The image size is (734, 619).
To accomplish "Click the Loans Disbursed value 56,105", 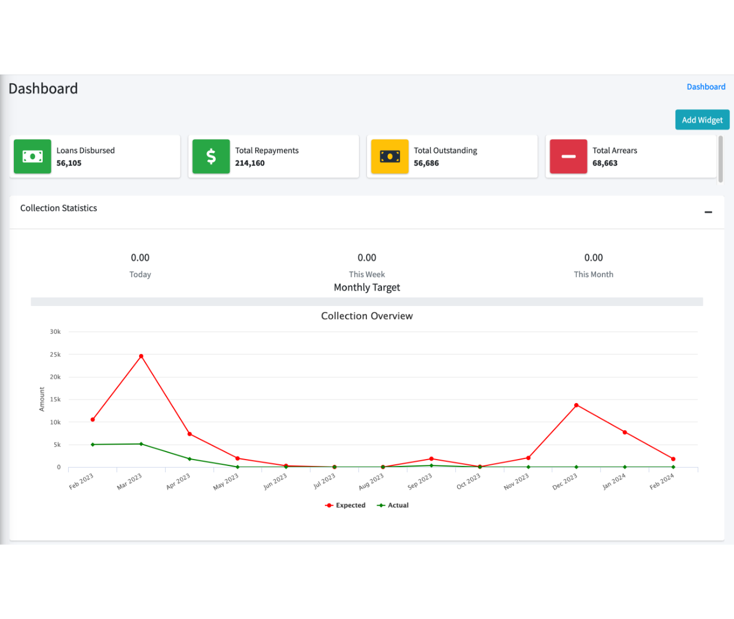I will coord(69,163).
